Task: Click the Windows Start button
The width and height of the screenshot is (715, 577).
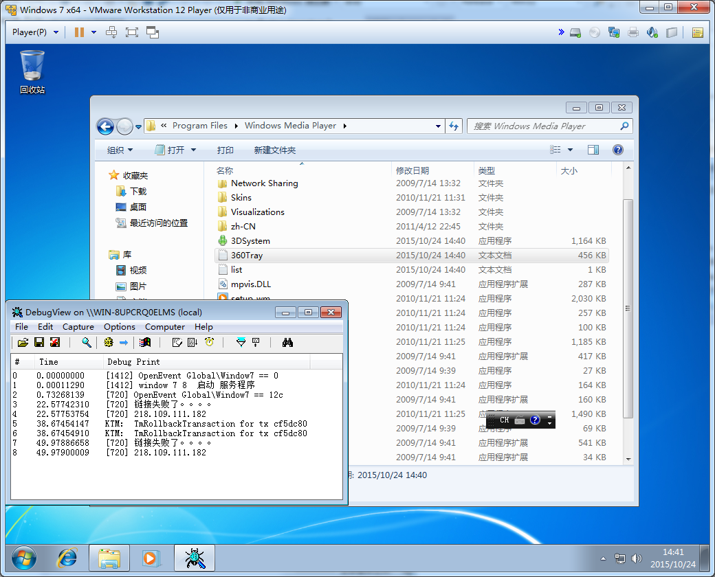Action: pos(23,558)
